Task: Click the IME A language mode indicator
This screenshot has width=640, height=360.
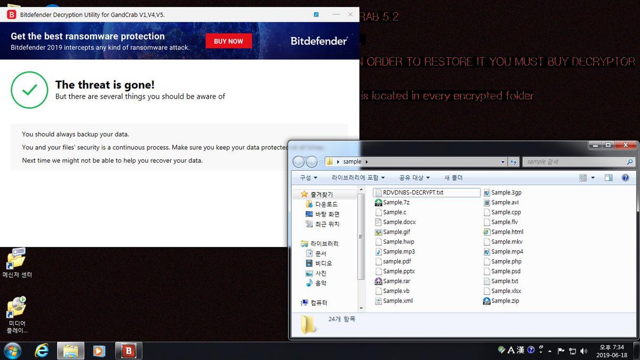Action: (511, 350)
